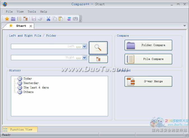Click the snapshot camera toolbar icon

(x=75, y=19)
